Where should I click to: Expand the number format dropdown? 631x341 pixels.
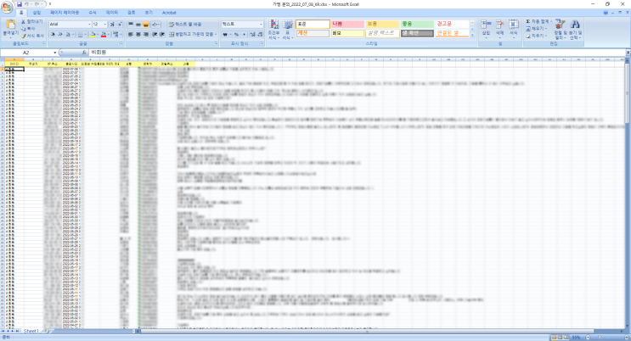(261, 25)
